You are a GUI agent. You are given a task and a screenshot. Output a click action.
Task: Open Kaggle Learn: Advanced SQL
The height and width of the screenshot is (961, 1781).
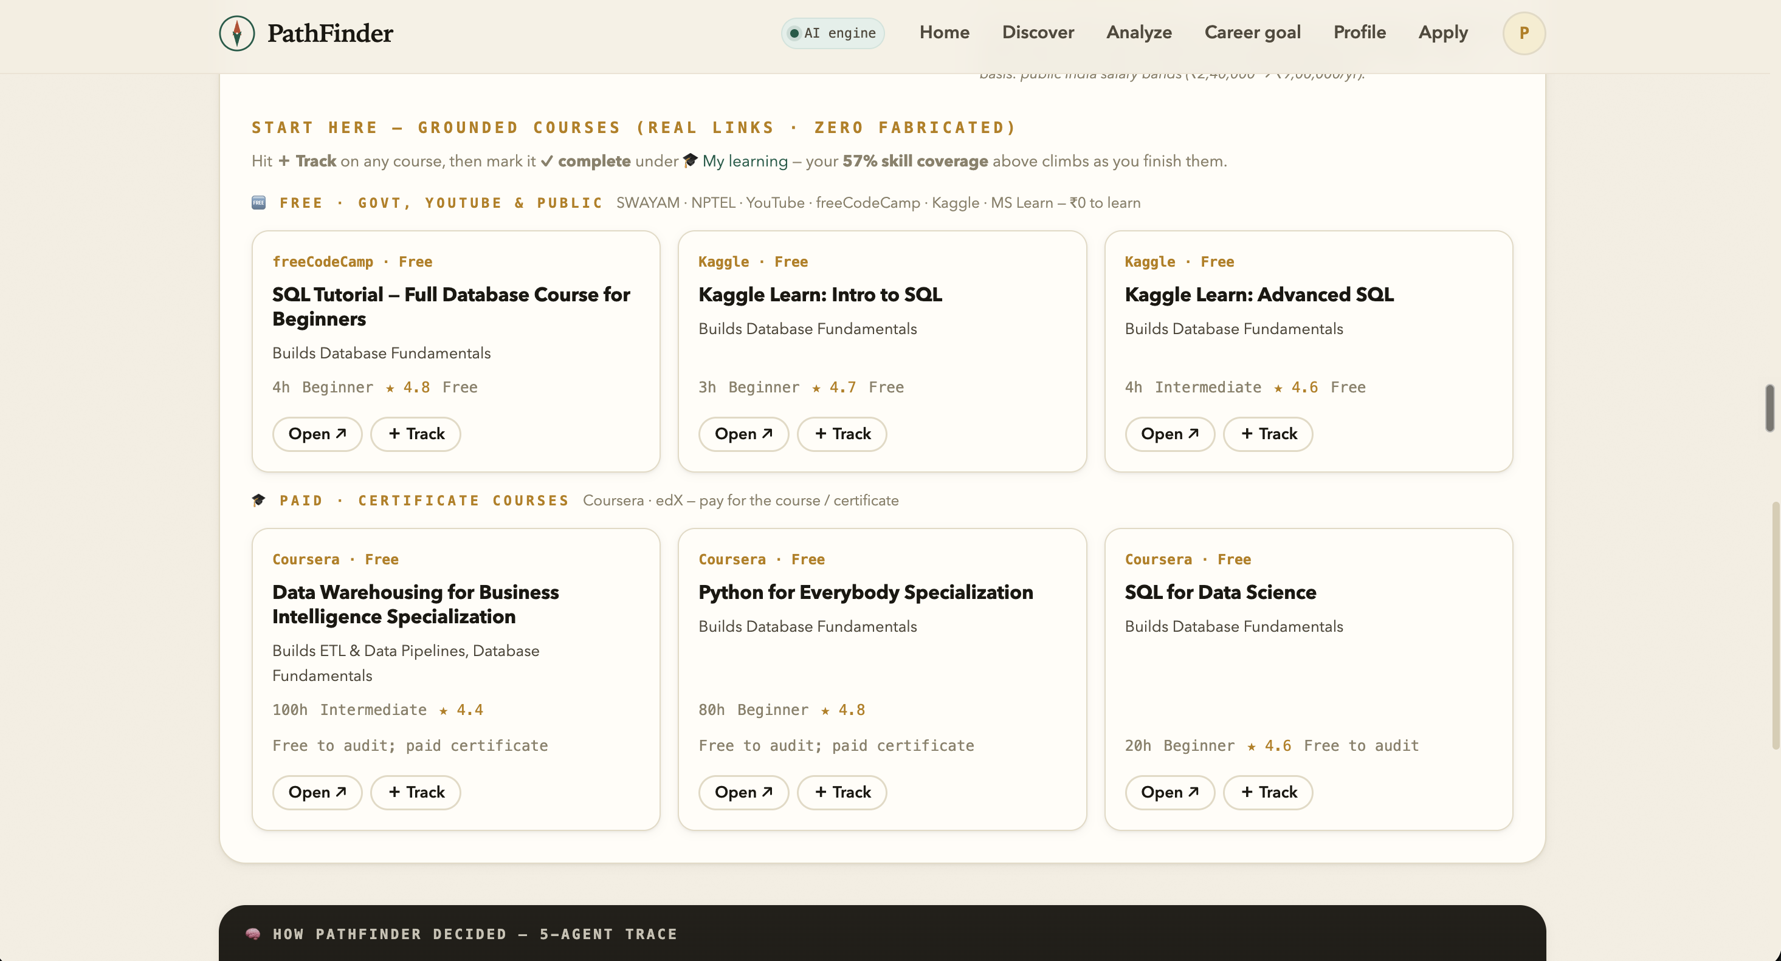tap(1169, 434)
